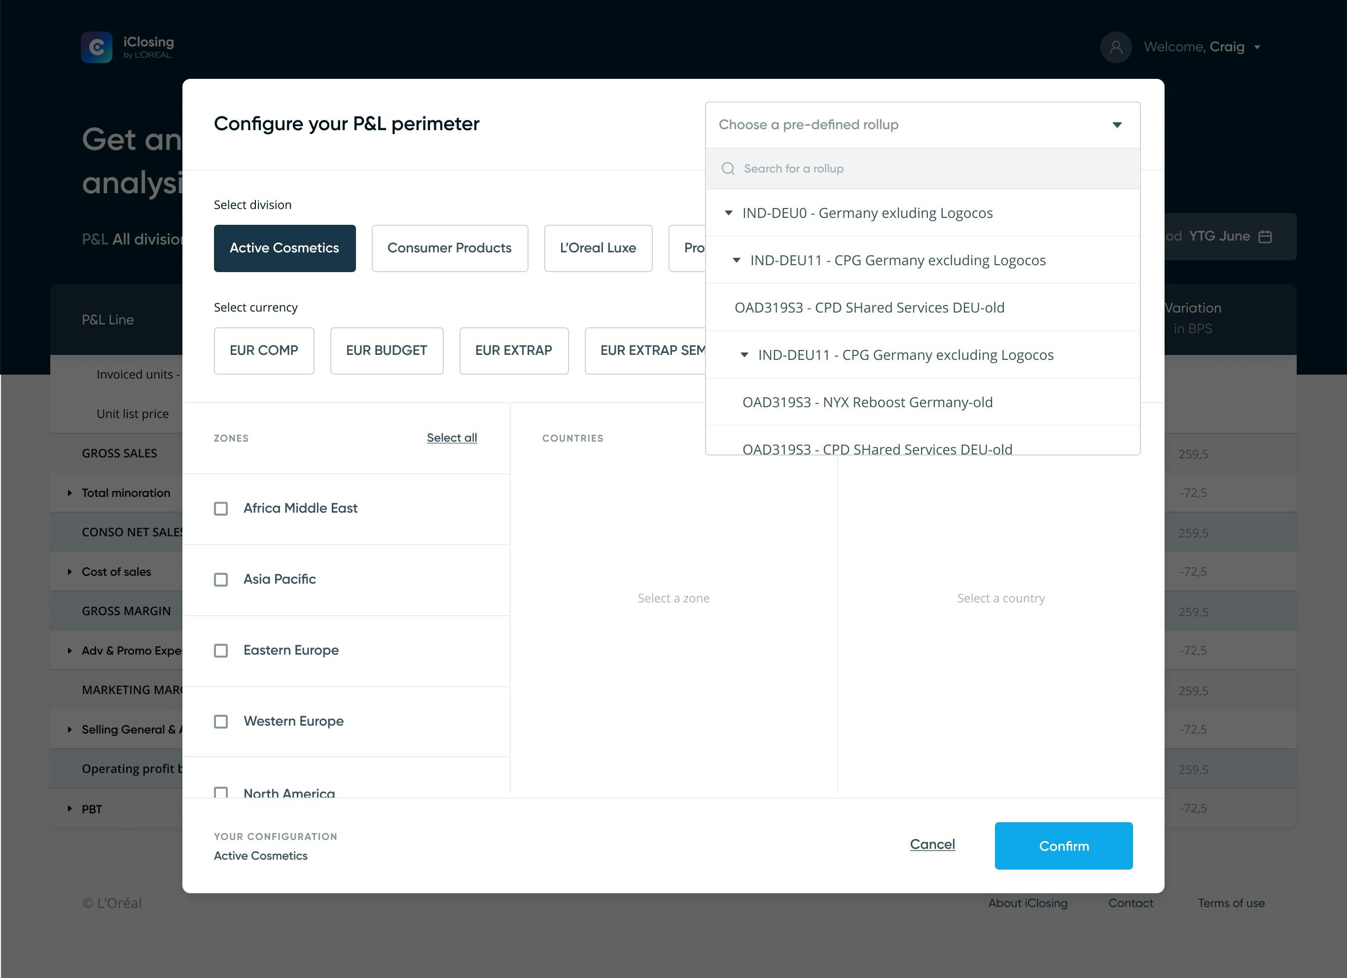Image resolution: width=1347 pixels, height=978 pixels.
Task: Choose EUR EXTRAP SEM currency
Action: [645, 351]
